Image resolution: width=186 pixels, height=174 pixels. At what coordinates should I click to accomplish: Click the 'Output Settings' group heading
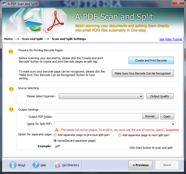coord(29,110)
